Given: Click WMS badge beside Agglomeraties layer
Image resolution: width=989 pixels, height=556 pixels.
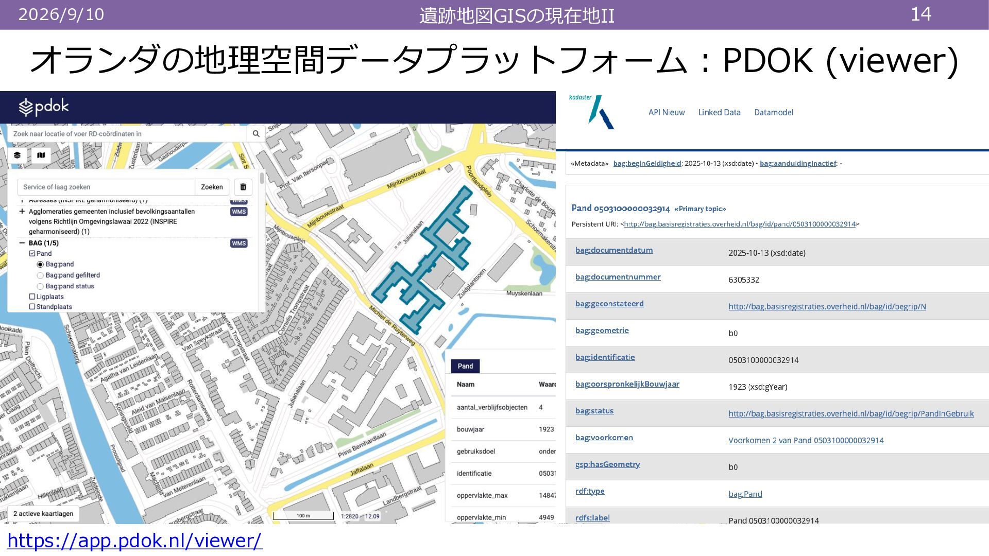Looking at the screenshot, I should click(238, 212).
